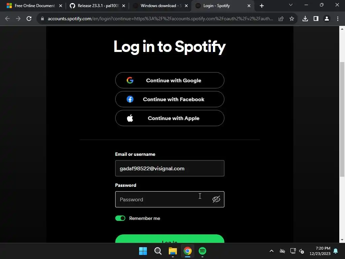Click scrollbar up arrow
This screenshot has width=345, height=259.
point(342,29)
